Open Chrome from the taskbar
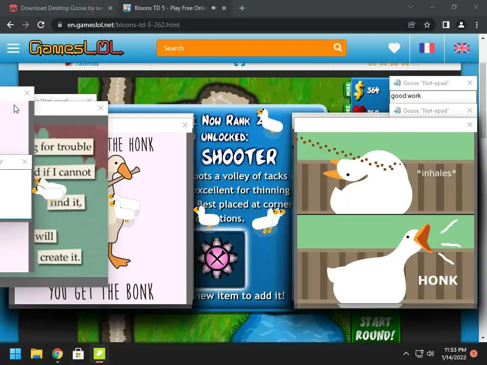Screen dimensions: 487x365 (58, 354)
